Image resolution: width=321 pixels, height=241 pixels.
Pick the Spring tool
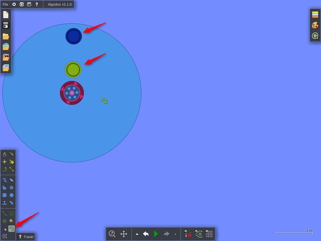pos(5,214)
